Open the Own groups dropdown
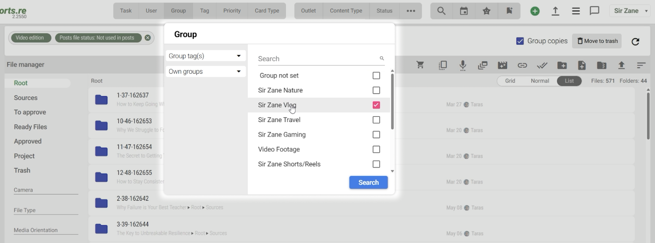This screenshot has height=243, width=655. [x=205, y=71]
